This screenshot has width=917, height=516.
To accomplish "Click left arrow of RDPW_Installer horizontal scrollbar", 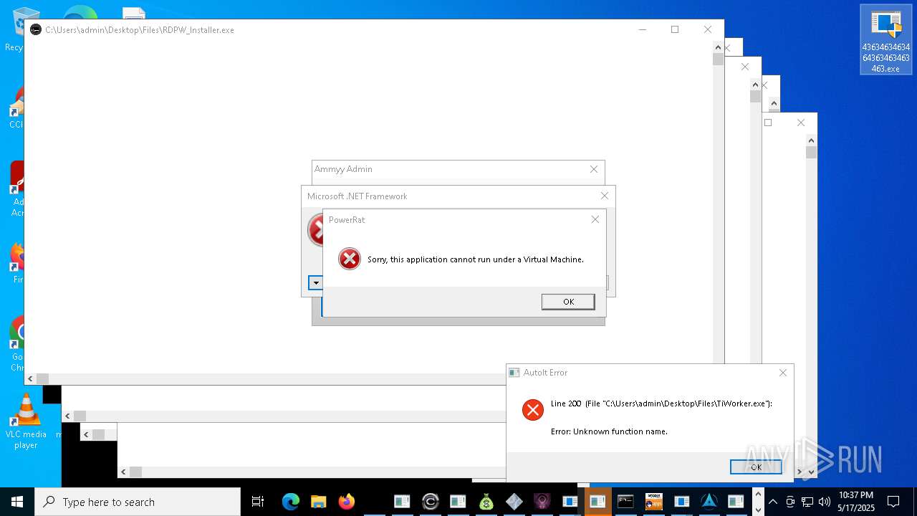I will [30, 378].
